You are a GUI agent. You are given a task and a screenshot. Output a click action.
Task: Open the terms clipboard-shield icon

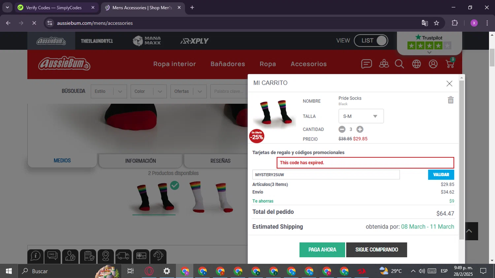pos(88,256)
